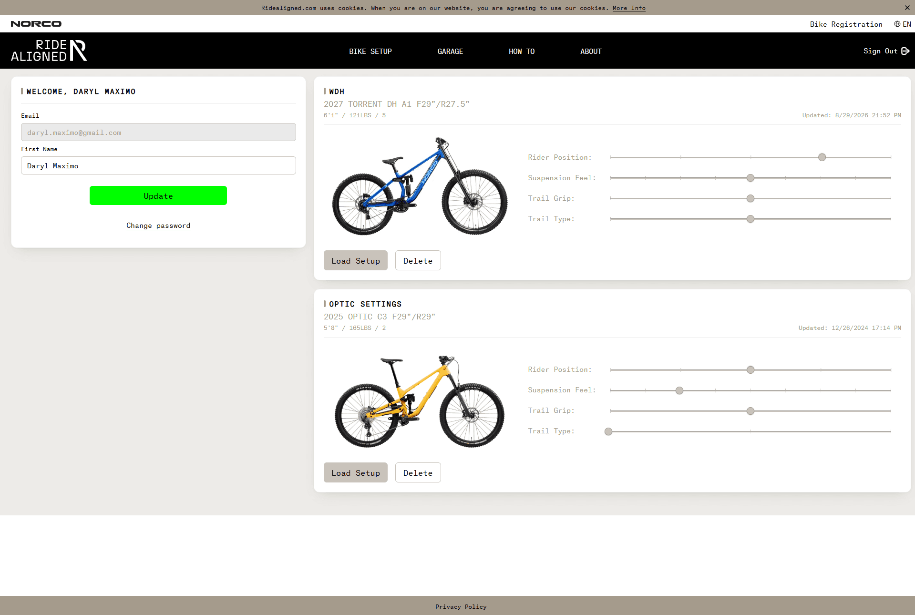Adjust WDH Trail Type slider handle
Screen dimensions: 915x615
tap(751, 219)
